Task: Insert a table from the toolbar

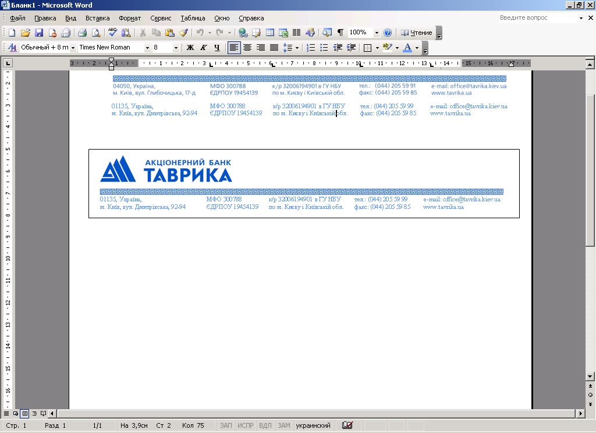Action: click(x=270, y=33)
